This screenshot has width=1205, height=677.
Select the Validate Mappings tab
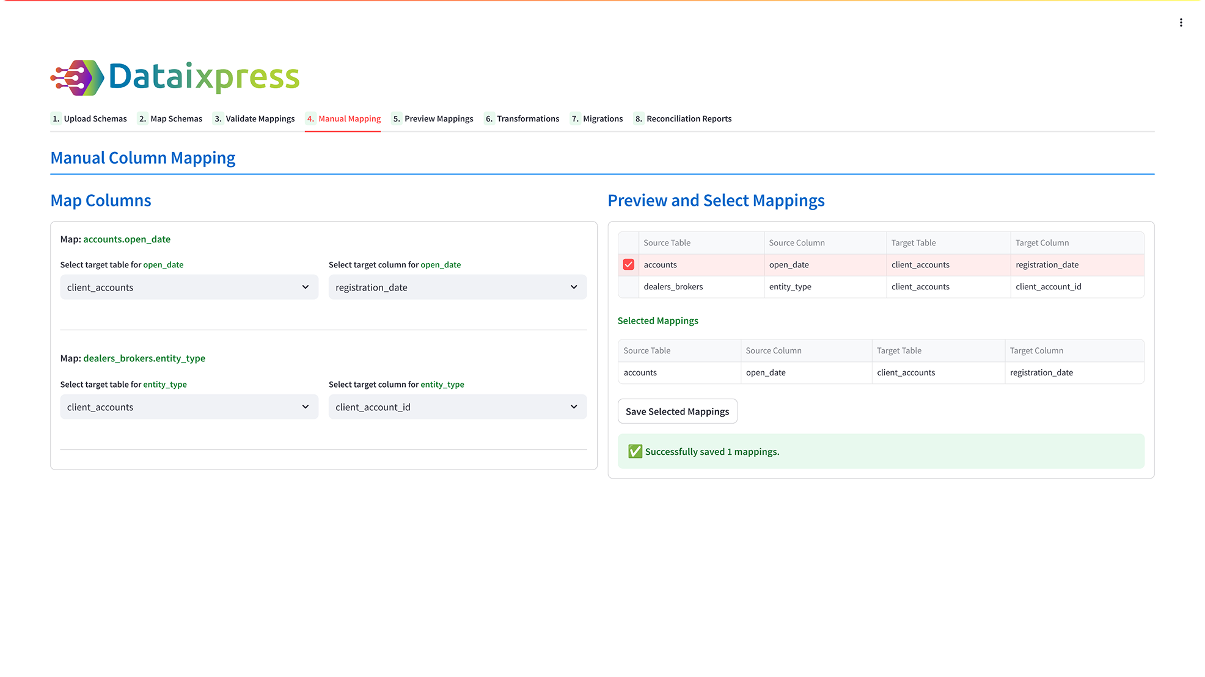(x=254, y=118)
